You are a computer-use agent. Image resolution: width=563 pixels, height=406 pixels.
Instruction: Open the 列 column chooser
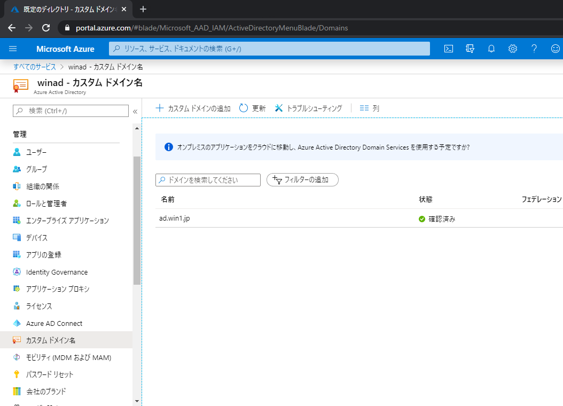370,108
